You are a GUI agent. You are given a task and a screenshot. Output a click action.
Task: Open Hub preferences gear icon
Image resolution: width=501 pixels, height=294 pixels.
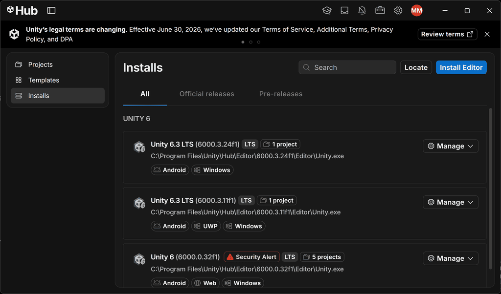pyautogui.click(x=398, y=11)
